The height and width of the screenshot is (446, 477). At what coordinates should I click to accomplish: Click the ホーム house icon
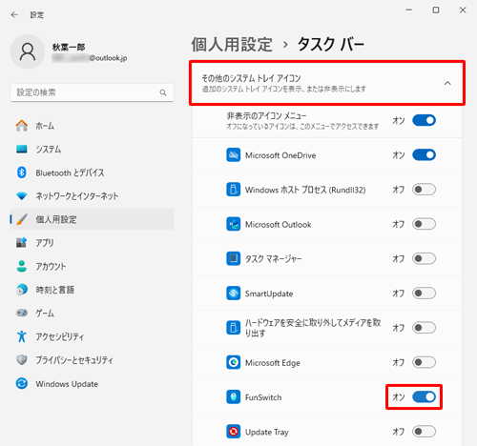pyautogui.click(x=22, y=126)
